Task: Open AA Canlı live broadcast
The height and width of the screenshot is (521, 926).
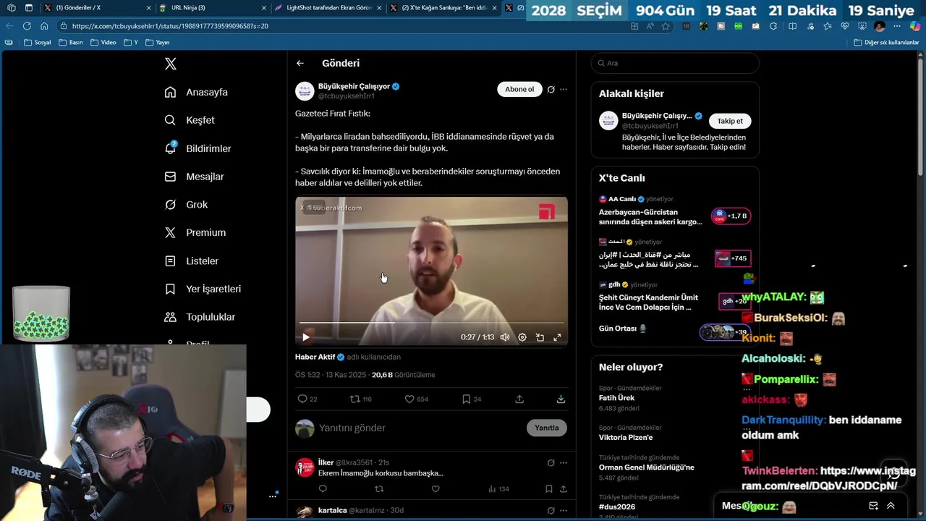Action: click(674, 211)
